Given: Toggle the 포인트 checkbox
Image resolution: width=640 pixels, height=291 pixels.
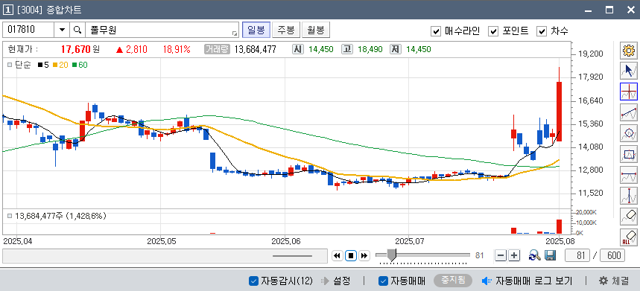Looking at the screenshot, I should [x=494, y=31].
